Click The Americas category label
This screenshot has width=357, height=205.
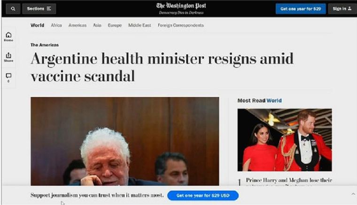tap(45, 45)
